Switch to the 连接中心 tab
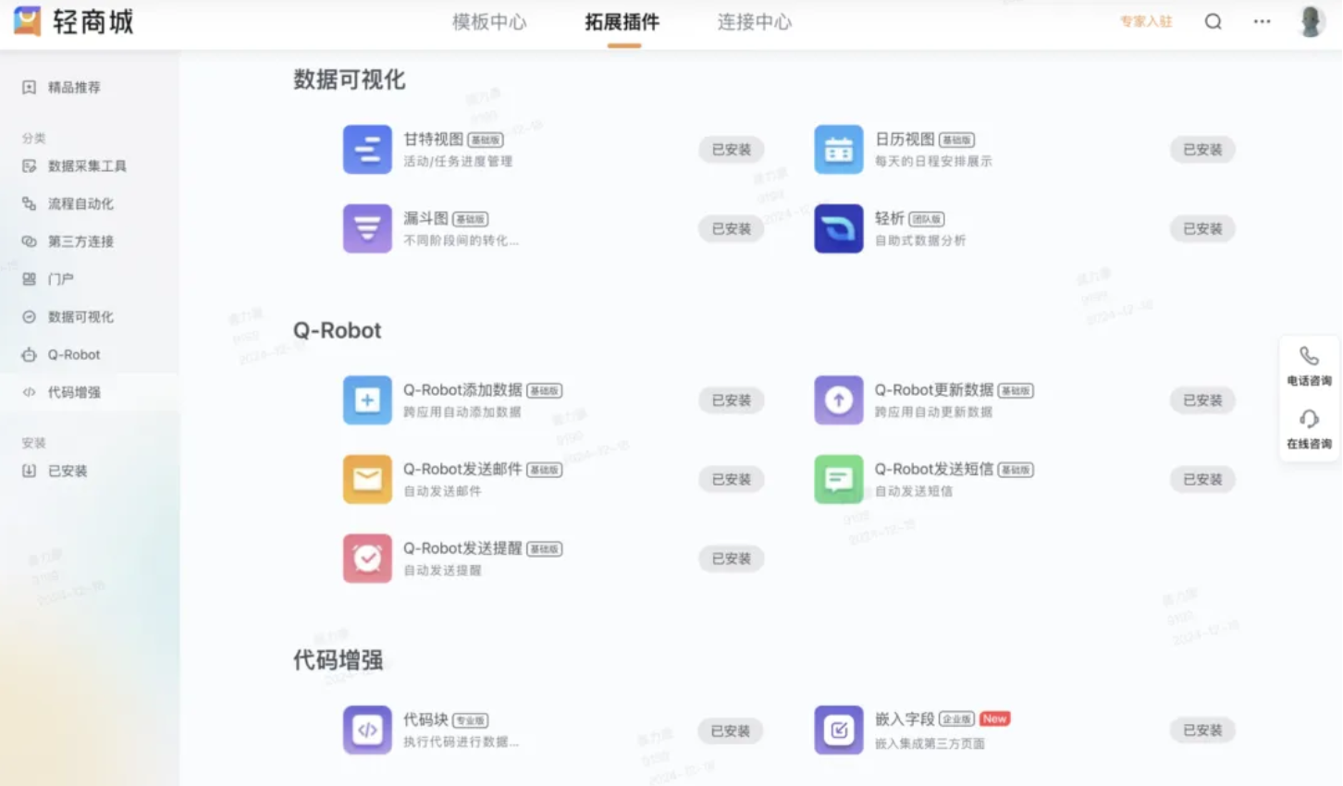The image size is (1343, 786). point(755,22)
